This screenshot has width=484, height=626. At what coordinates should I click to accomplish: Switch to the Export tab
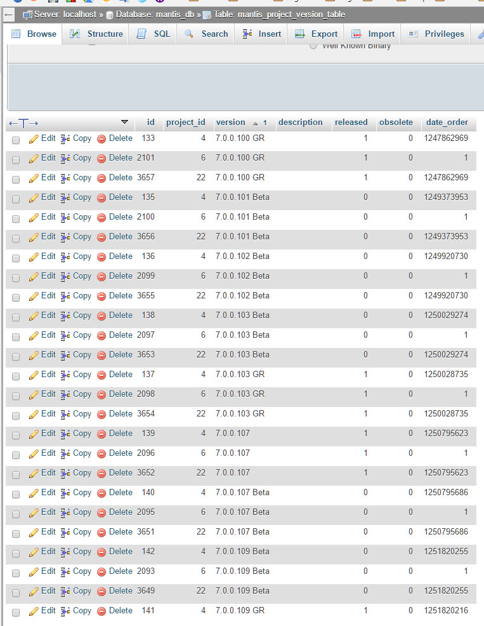(x=317, y=34)
